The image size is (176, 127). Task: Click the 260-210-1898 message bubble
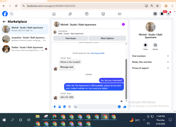point(67,97)
